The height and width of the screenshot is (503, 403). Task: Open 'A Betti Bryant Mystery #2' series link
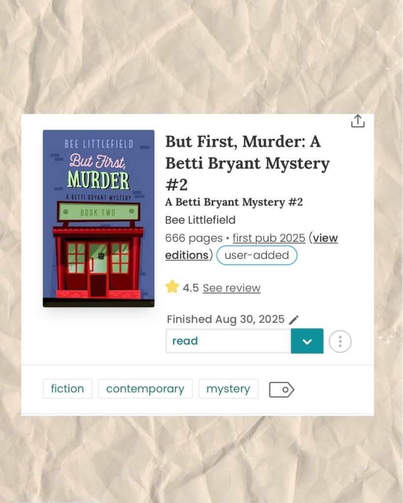pyautogui.click(x=234, y=202)
